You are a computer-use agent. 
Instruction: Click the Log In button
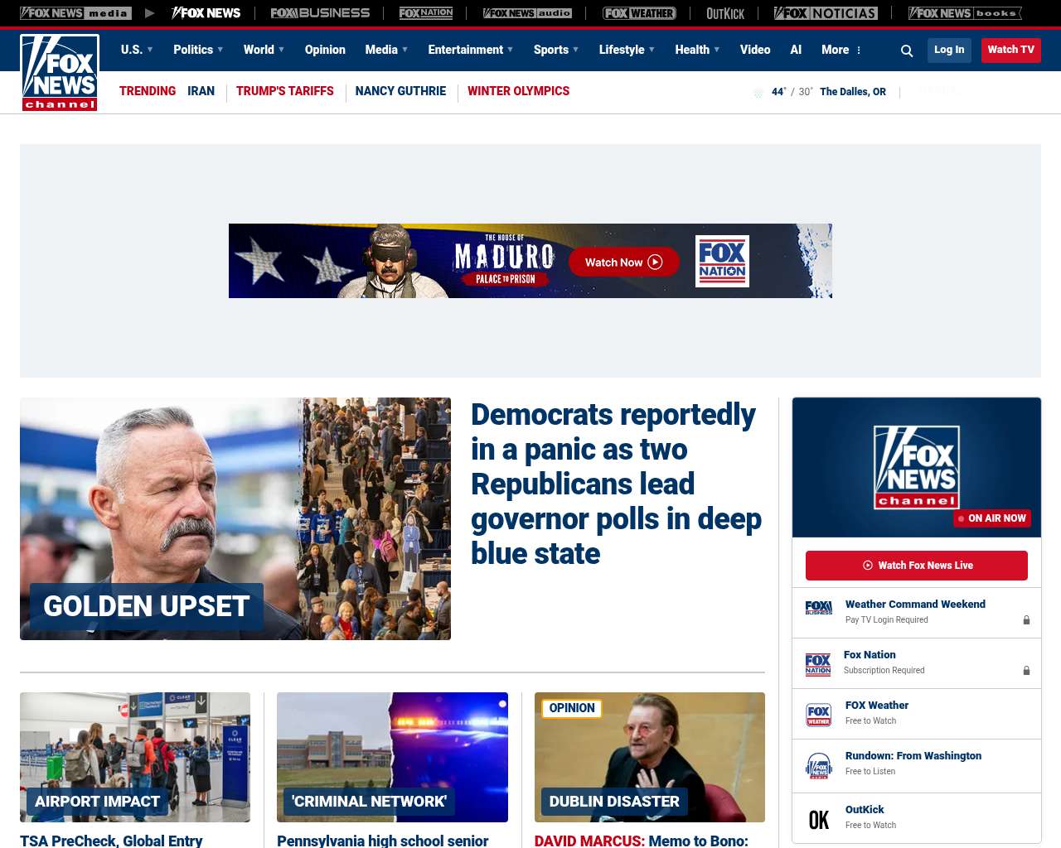pyautogui.click(x=949, y=50)
